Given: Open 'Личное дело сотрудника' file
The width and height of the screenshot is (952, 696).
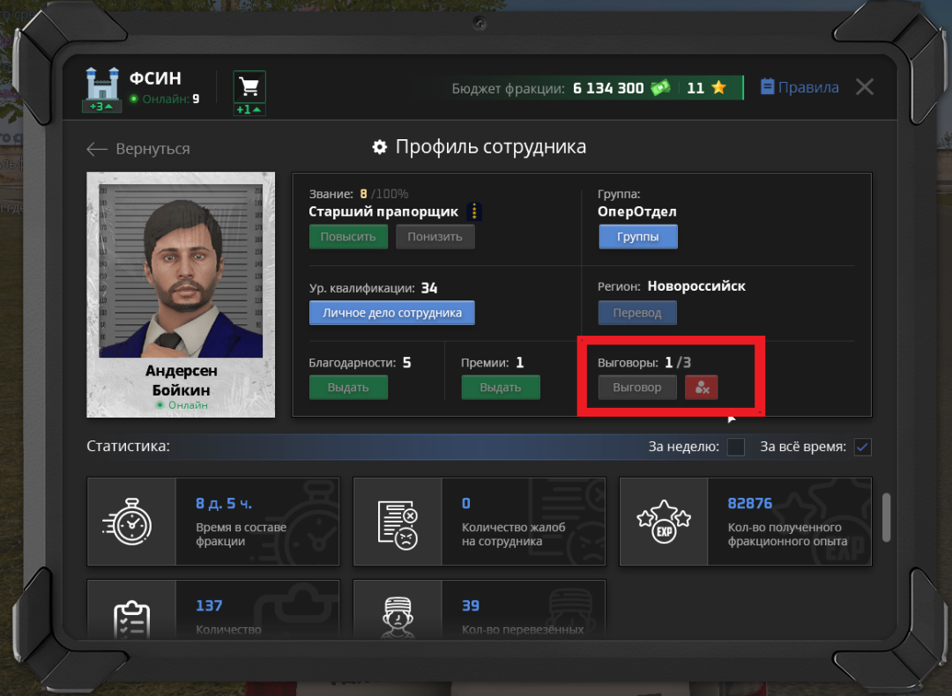Looking at the screenshot, I should (391, 313).
